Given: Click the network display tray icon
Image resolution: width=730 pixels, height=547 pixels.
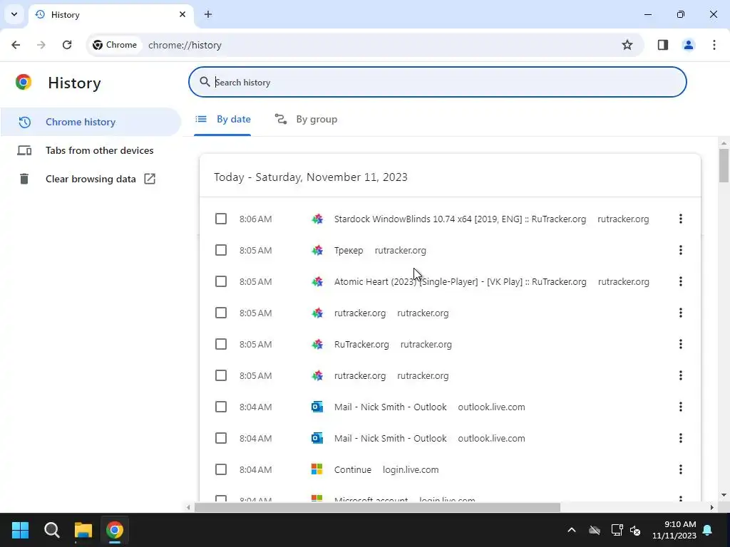Looking at the screenshot, I should point(617,530).
